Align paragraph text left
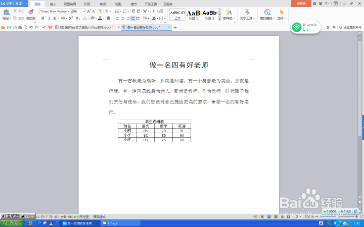This screenshot has width=364, height=227. click(x=117, y=18)
